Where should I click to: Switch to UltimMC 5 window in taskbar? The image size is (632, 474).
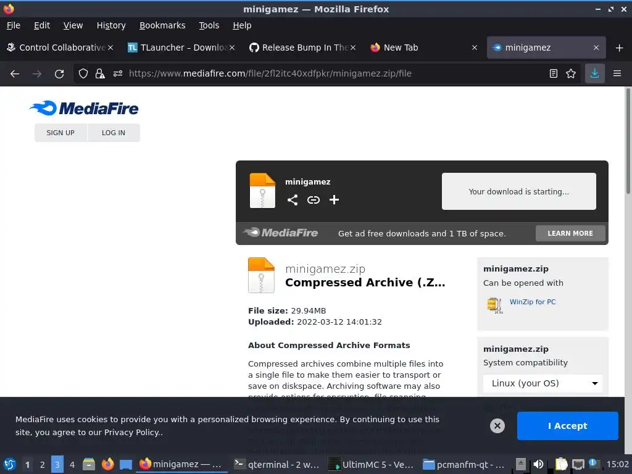[x=371, y=465]
